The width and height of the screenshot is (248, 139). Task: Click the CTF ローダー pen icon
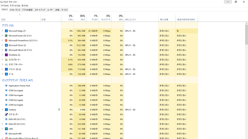click(6, 114)
